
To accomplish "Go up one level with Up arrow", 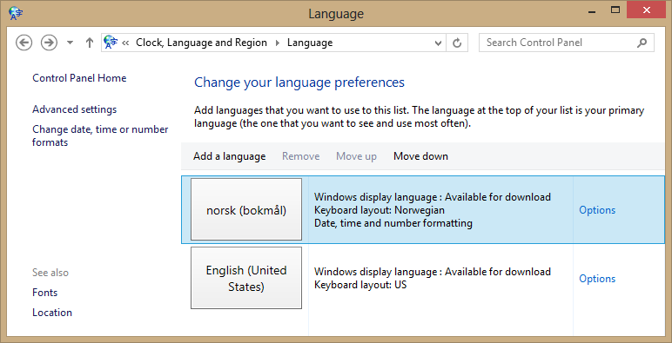I will (x=89, y=43).
